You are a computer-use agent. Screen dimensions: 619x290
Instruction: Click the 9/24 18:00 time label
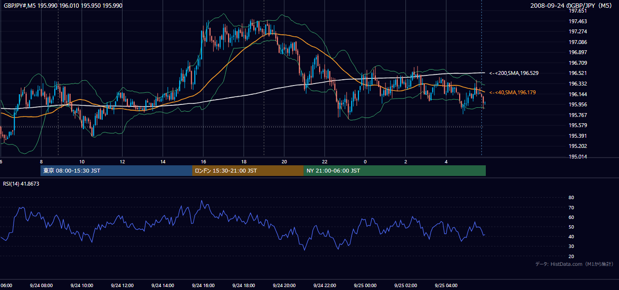pos(244,286)
